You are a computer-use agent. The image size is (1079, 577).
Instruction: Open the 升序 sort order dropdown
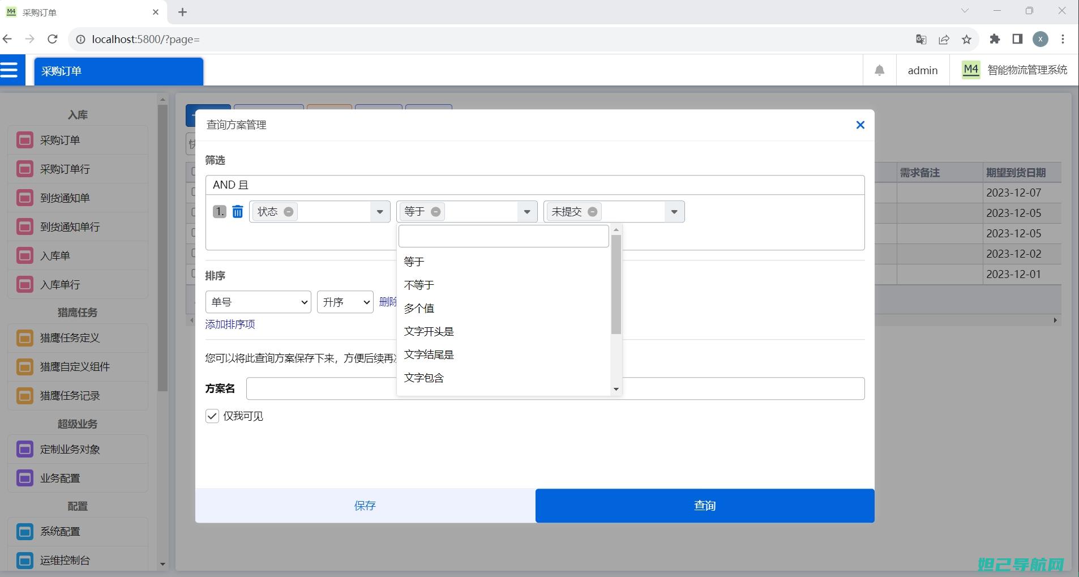(345, 302)
